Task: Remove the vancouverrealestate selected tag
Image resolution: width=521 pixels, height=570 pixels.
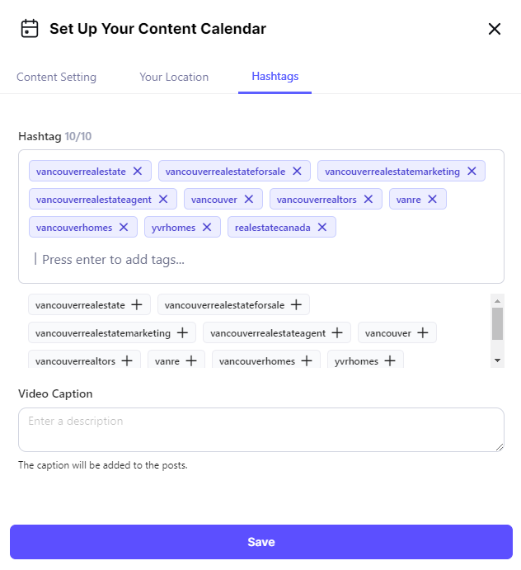Action: (138, 172)
